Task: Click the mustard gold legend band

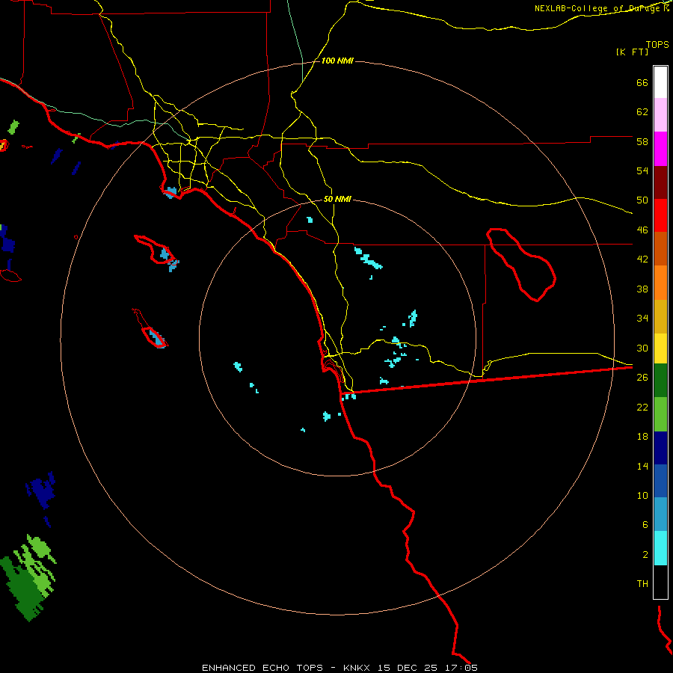Action: pos(660,316)
